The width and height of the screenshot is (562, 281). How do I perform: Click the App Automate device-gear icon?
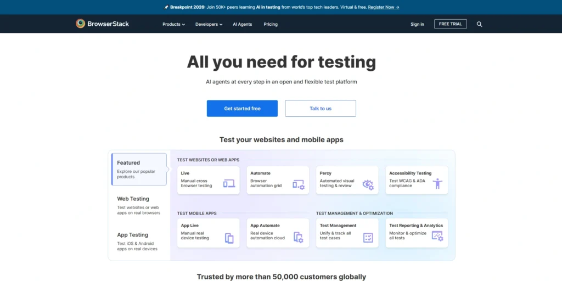298,237
